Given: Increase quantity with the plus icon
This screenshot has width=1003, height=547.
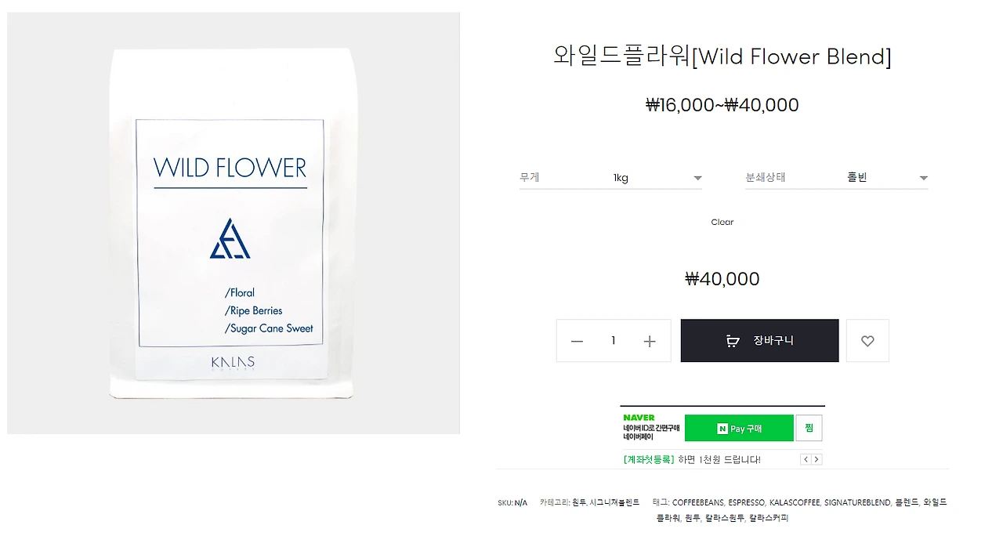Looking at the screenshot, I should point(650,341).
